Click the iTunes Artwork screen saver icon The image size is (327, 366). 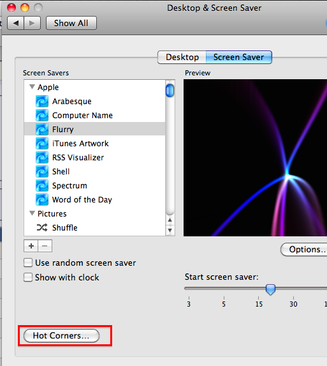point(42,143)
